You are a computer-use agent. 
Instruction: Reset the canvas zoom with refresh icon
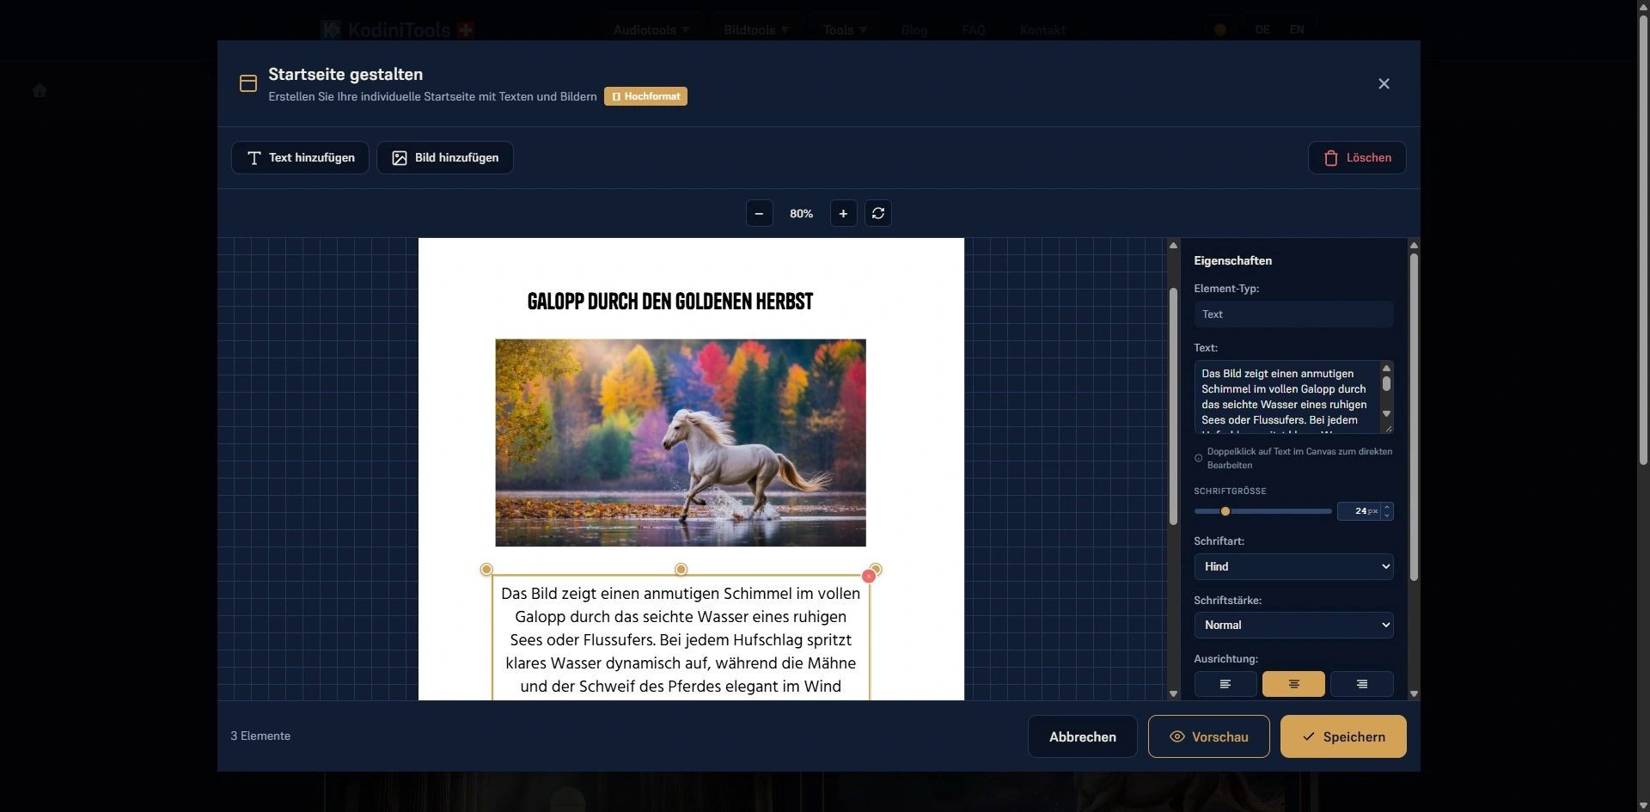pos(878,213)
